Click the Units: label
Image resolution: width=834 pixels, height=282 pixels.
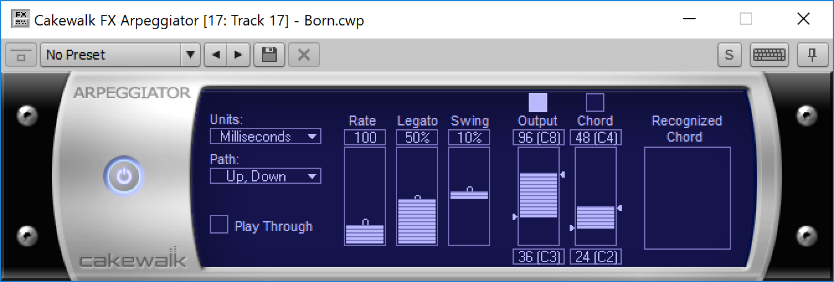tap(226, 120)
